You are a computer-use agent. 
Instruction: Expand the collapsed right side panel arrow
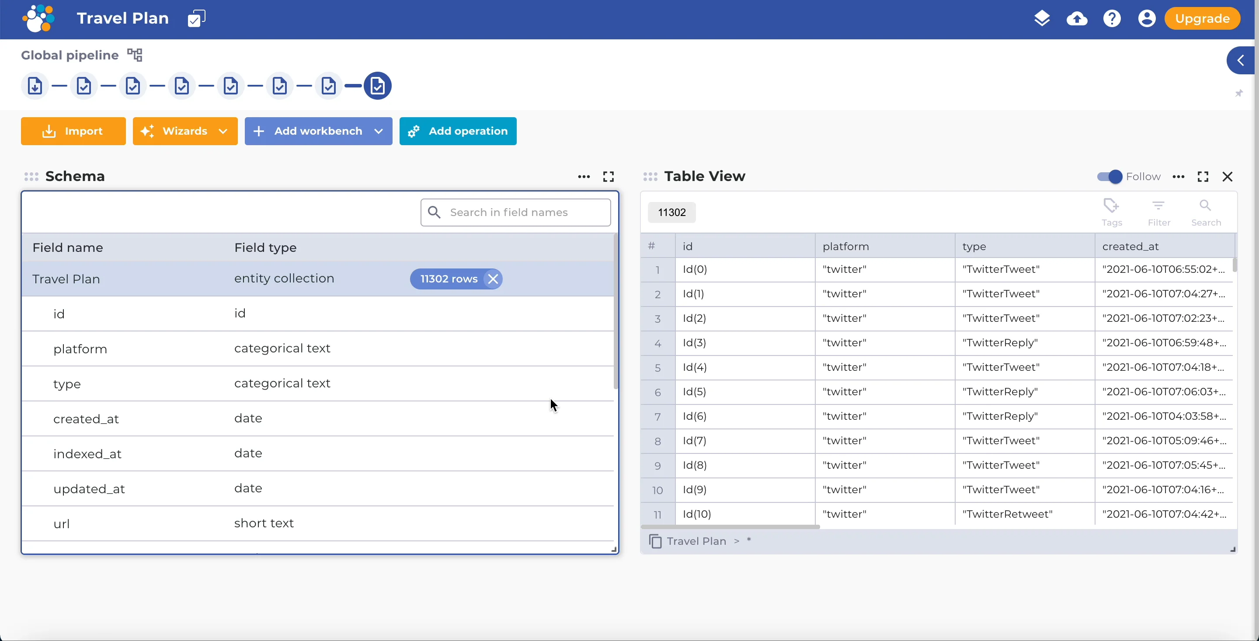click(x=1241, y=61)
